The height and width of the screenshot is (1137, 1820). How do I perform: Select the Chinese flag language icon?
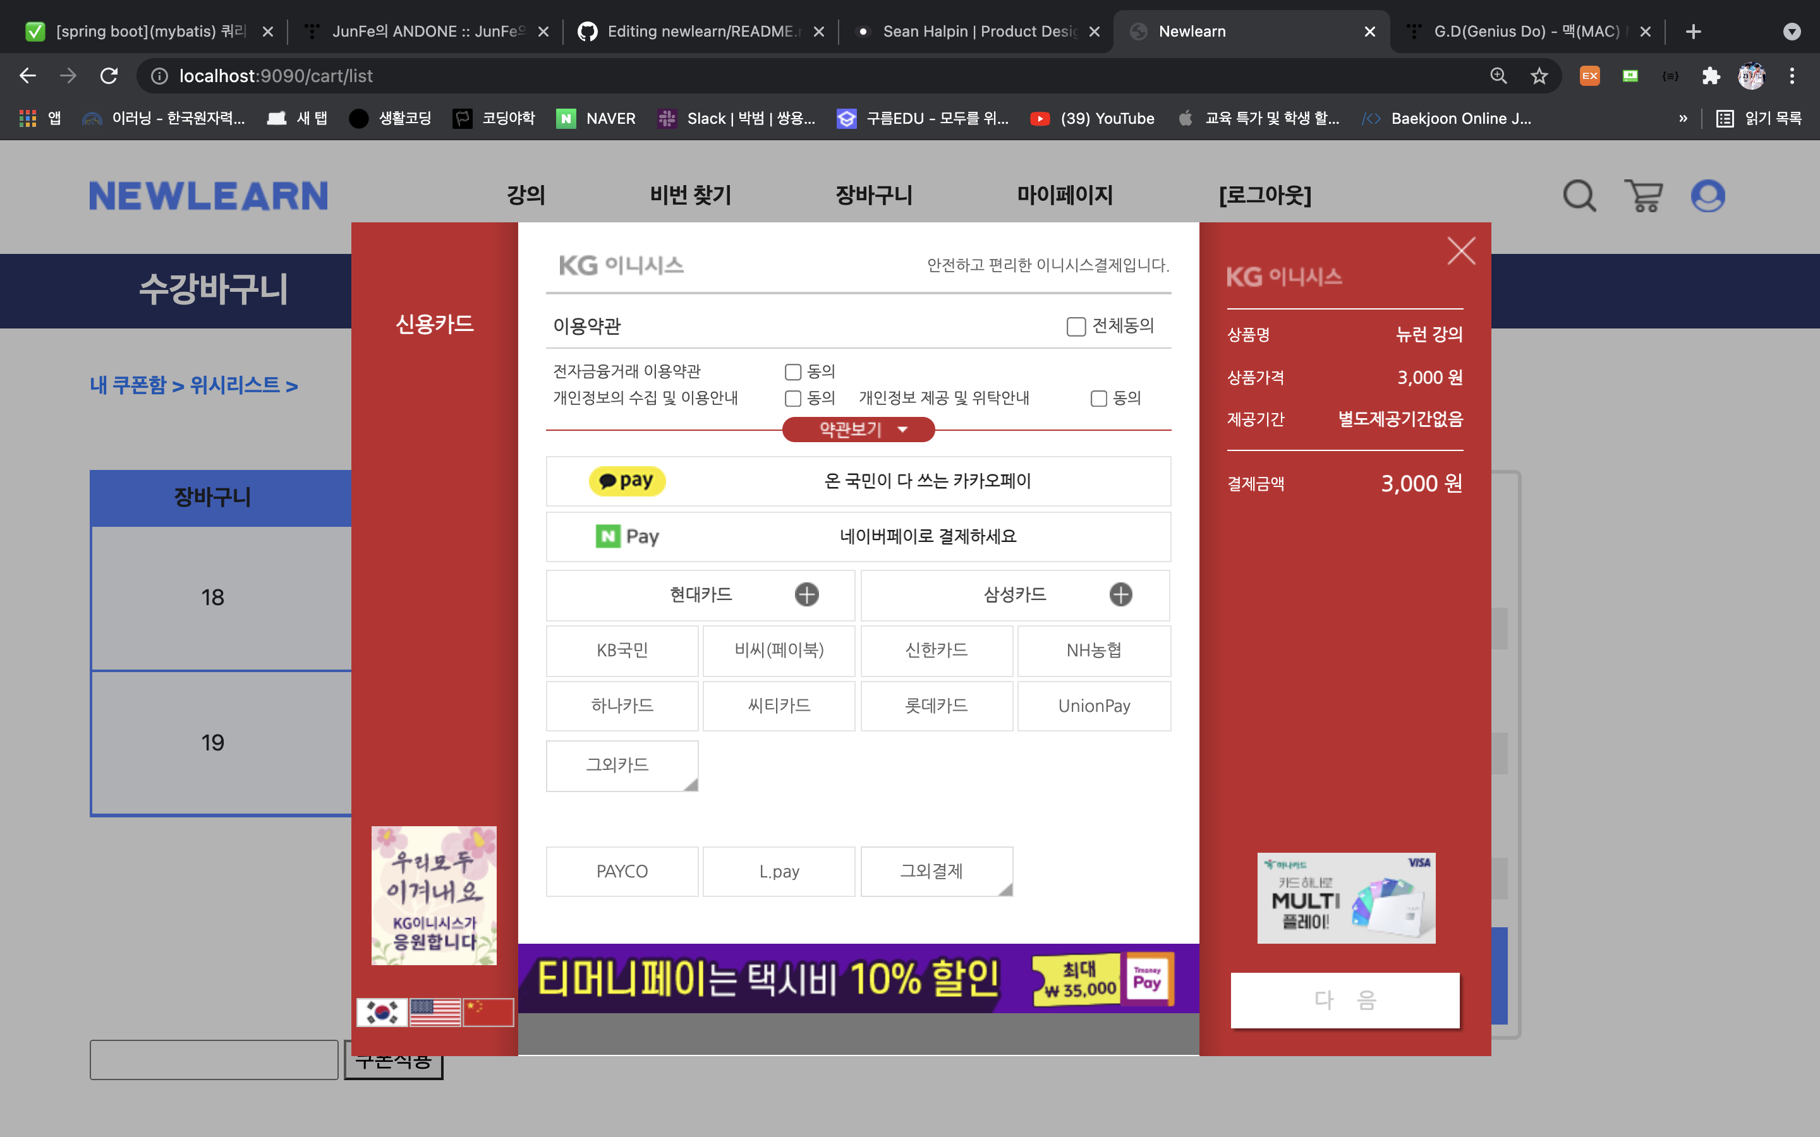pos(488,1012)
